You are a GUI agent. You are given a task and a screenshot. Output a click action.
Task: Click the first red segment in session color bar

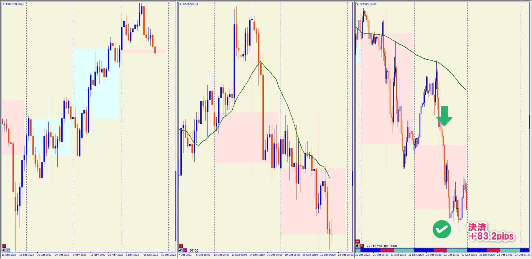(x=387, y=250)
